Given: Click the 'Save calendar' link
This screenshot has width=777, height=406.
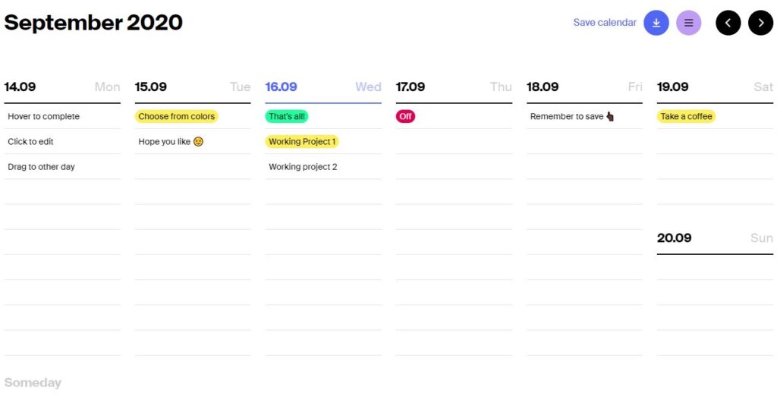Looking at the screenshot, I should point(604,23).
